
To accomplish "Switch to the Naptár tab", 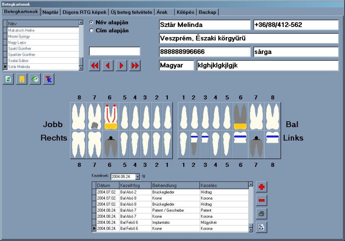I will tap(51, 12).
